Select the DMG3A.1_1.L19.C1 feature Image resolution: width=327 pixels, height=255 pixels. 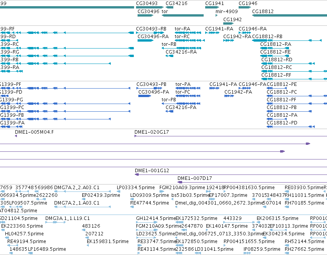tap(55, 222)
